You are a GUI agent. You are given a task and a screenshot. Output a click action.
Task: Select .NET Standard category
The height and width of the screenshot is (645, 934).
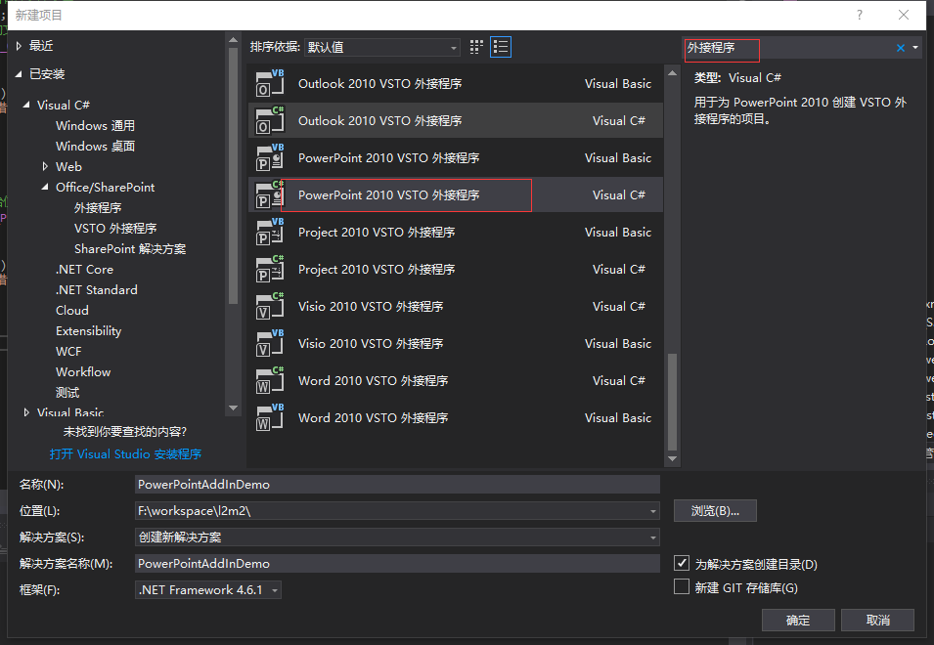[97, 290]
